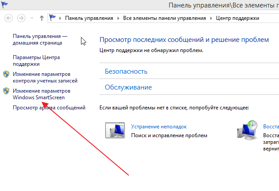Image resolution: width=279 pixels, height=191 pixels.
Task: Select Панель управления breadcrumb
Action: tap(89, 18)
